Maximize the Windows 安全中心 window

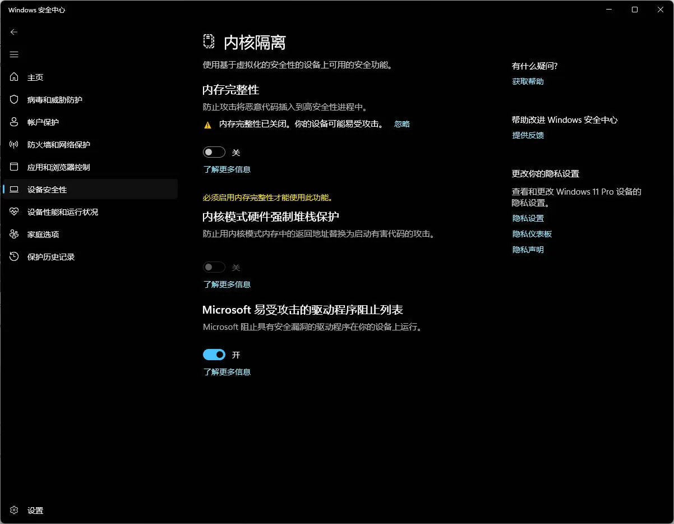coord(634,10)
